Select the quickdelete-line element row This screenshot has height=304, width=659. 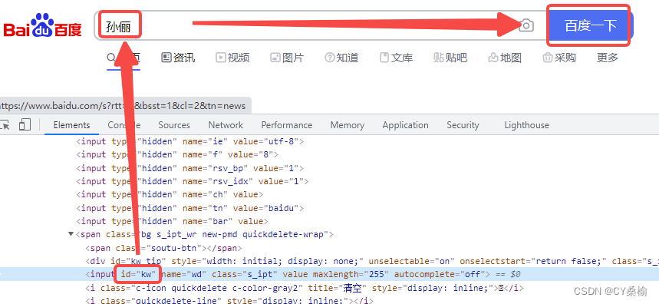pyautogui.click(x=229, y=300)
